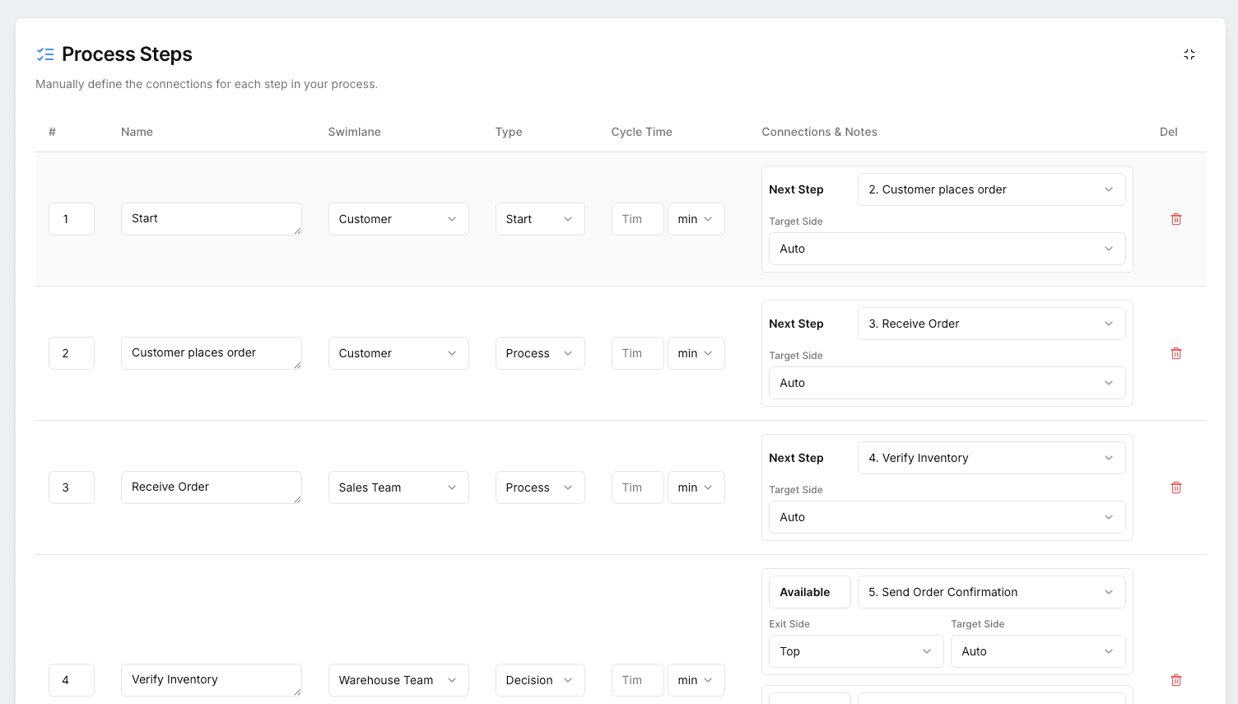The width and height of the screenshot is (1238, 704).
Task: Click the Start name field
Action: coord(212,219)
